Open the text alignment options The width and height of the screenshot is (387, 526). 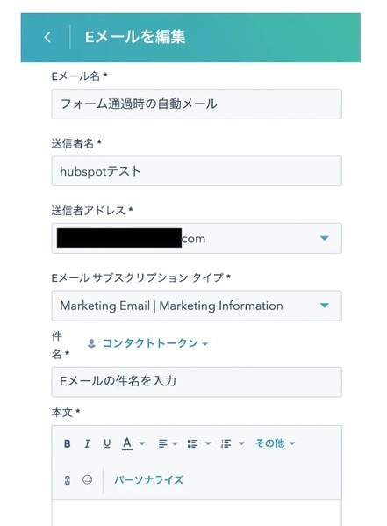tap(168, 443)
